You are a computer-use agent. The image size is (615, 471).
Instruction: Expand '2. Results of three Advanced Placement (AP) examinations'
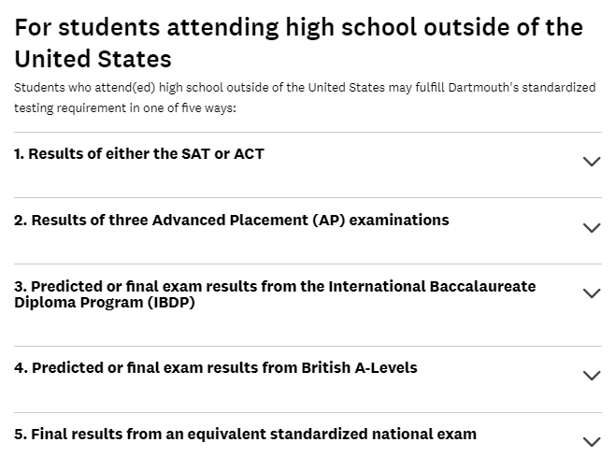pyautogui.click(x=307, y=231)
